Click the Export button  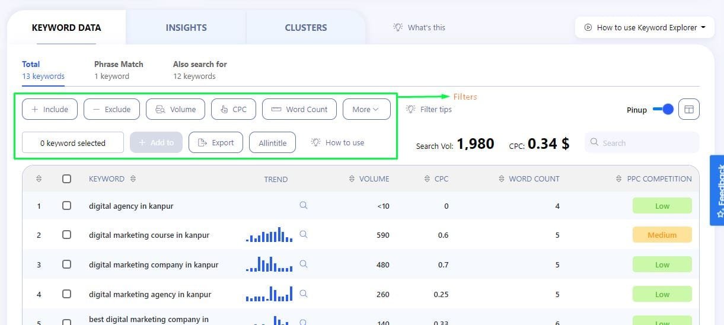pos(216,142)
